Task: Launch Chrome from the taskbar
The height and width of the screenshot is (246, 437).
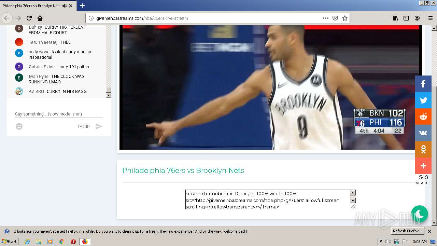Action: click(x=62, y=242)
